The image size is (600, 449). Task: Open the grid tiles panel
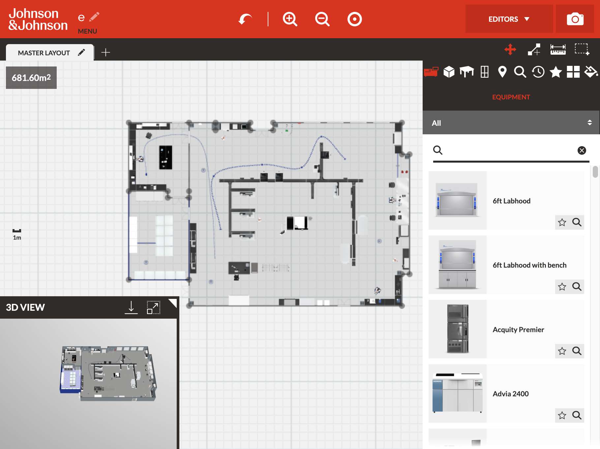coord(573,71)
